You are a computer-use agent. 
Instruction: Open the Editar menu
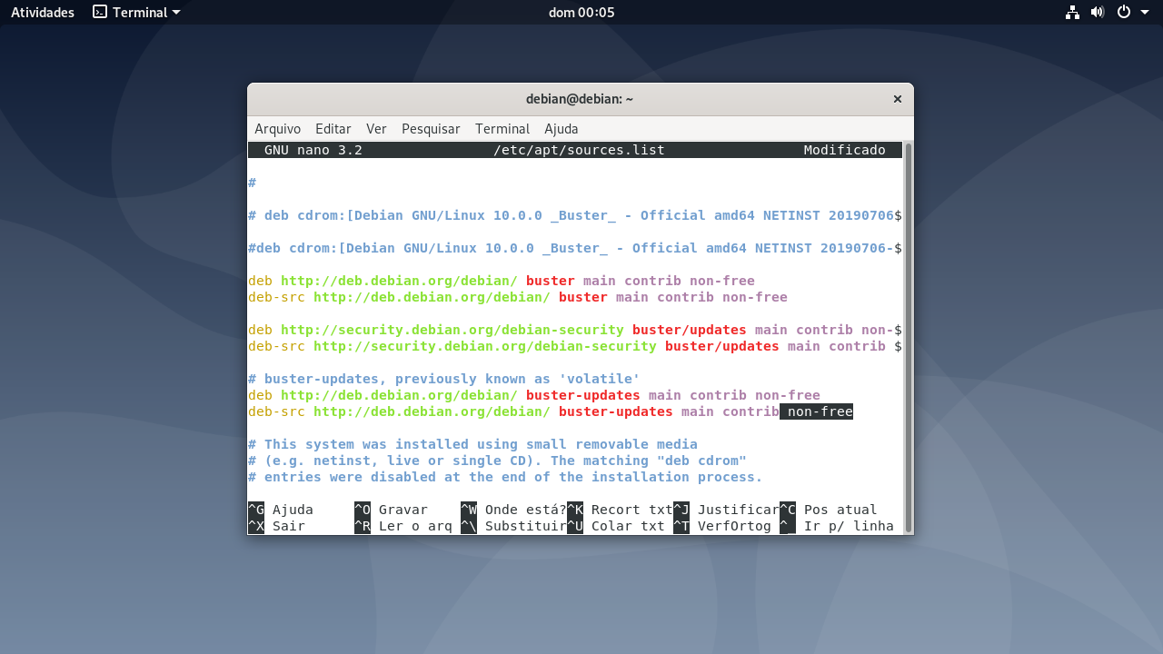pos(333,129)
